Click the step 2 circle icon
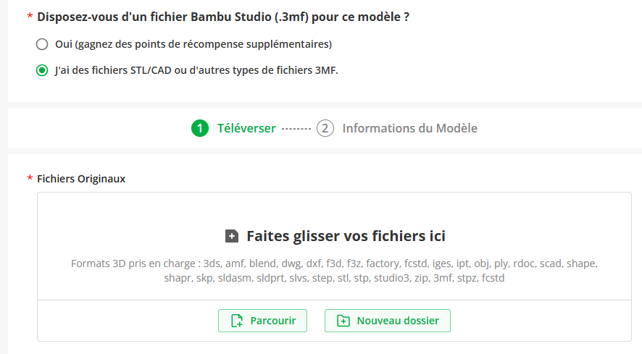 pos(325,128)
